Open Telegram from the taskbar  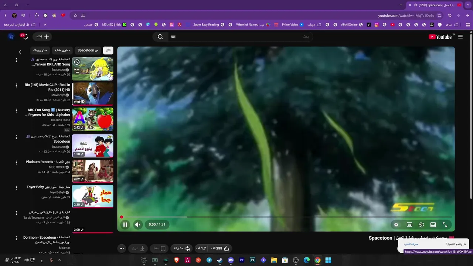point(209,260)
